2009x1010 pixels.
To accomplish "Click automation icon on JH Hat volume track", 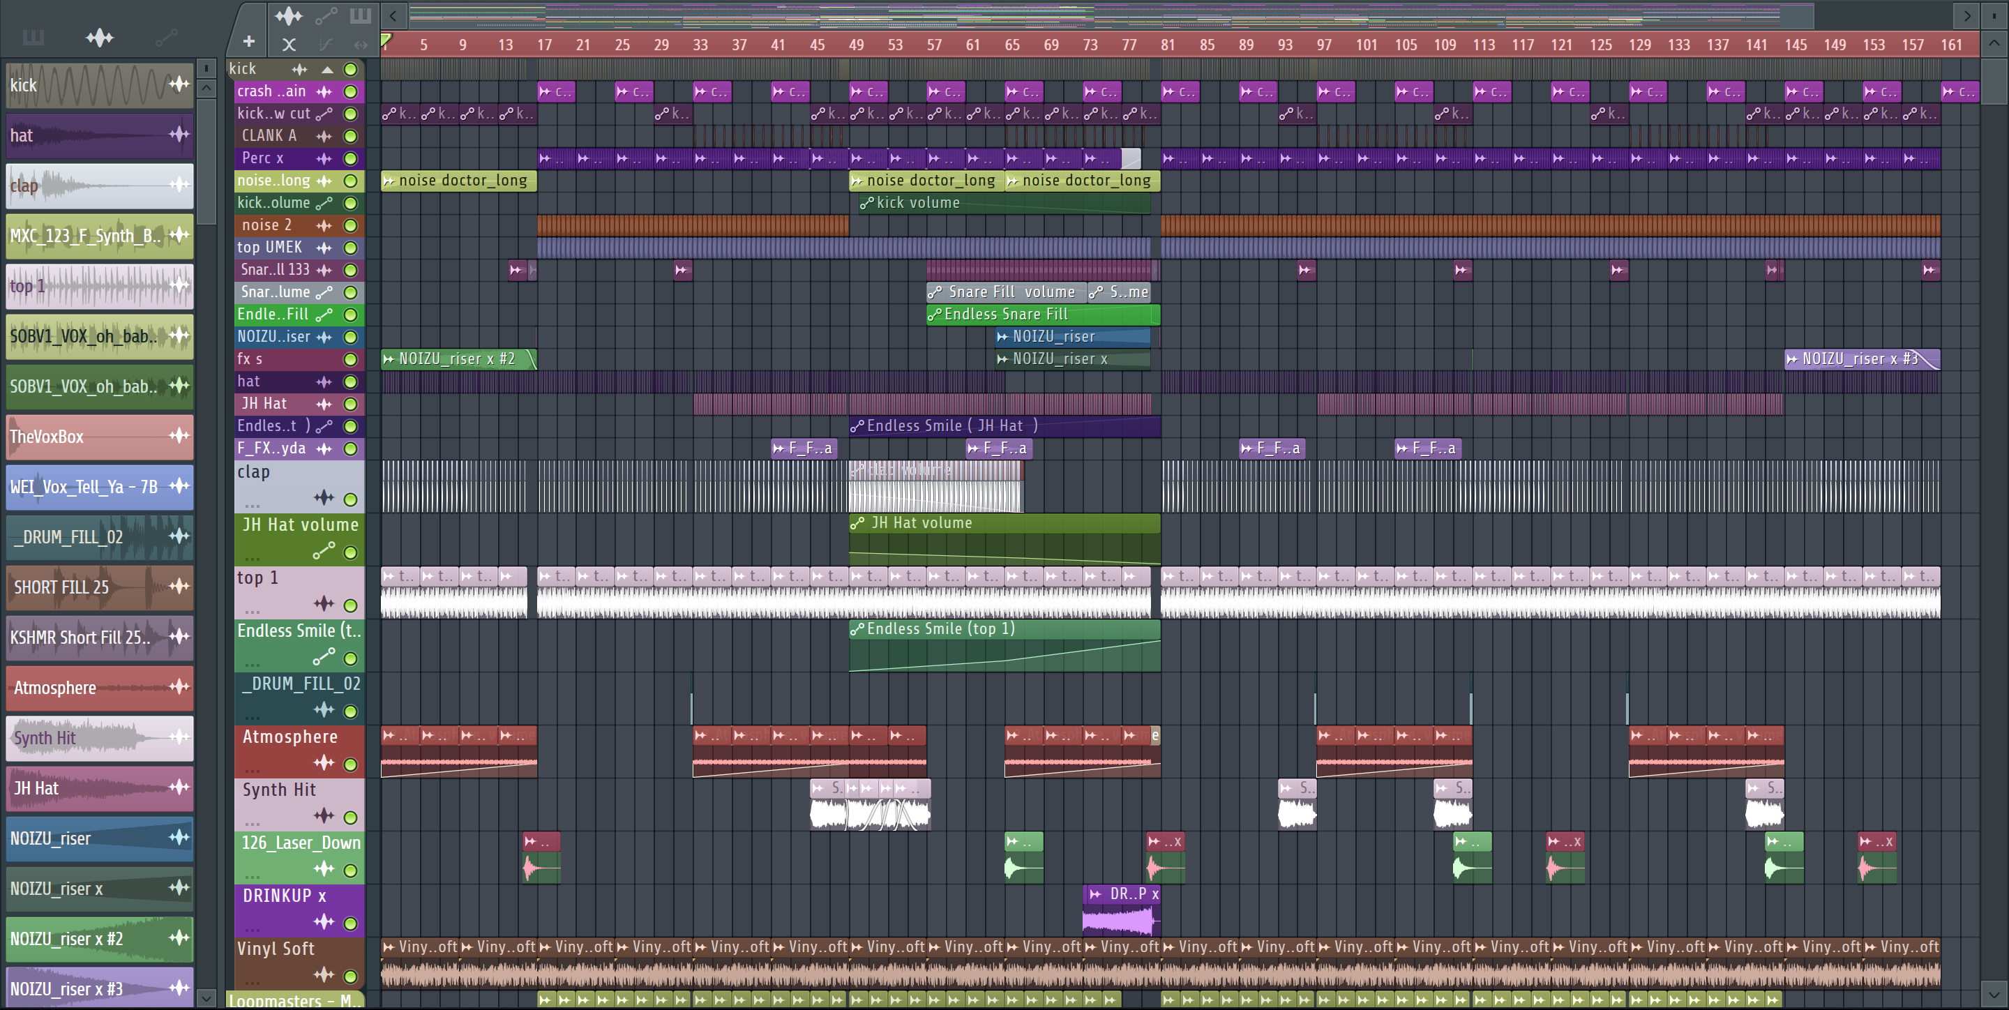I will [x=324, y=550].
